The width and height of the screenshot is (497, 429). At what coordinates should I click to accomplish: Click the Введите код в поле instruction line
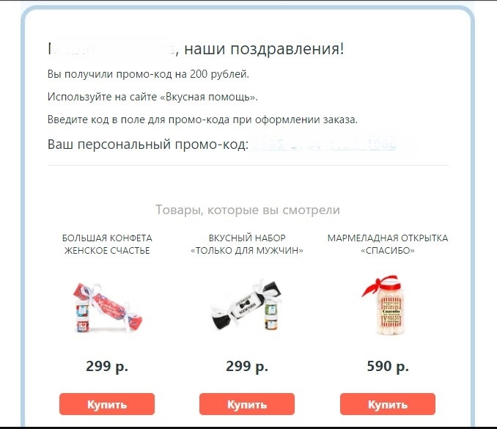point(202,120)
